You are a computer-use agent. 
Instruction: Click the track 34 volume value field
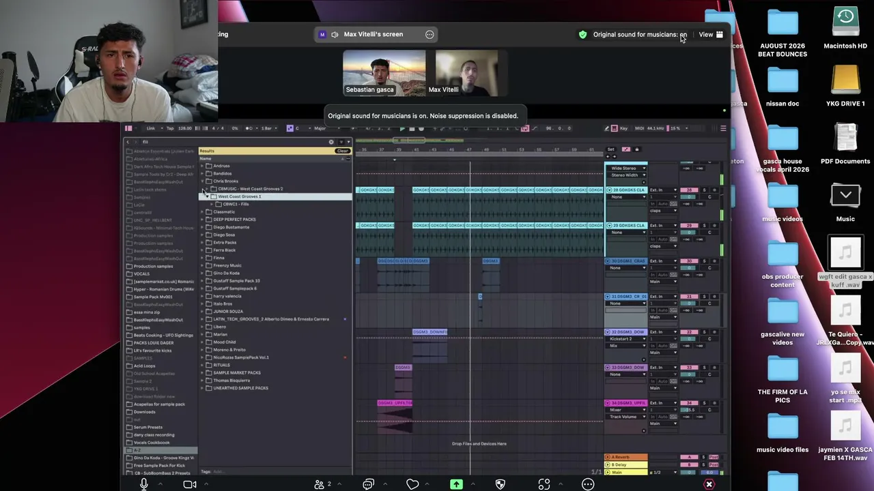tap(690, 410)
